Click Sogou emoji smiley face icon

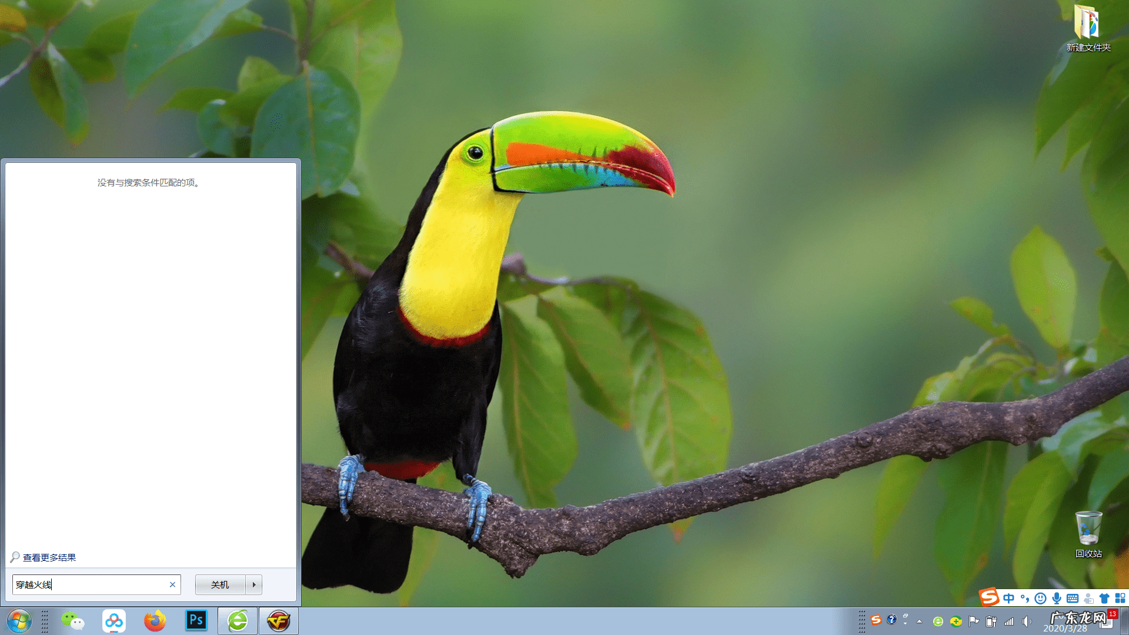pyautogui.click(x=1040, y=599)
